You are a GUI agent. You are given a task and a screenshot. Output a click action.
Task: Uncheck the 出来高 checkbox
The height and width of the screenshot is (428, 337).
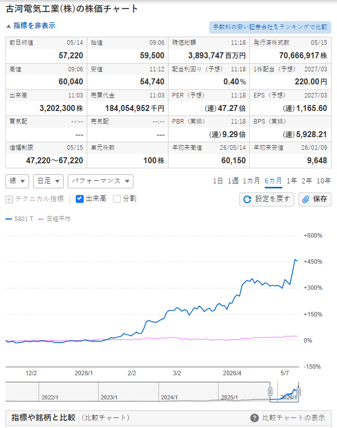(x=80, y=199)
